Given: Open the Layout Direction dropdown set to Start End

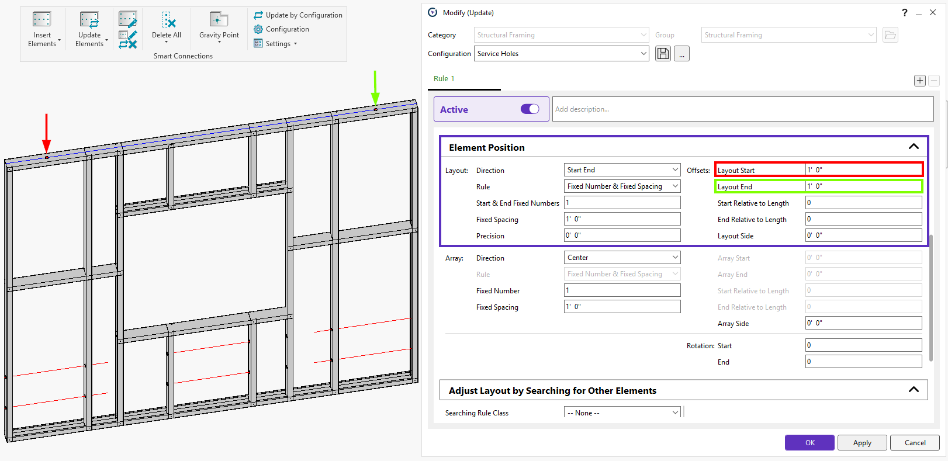Looking at the screenshot, I should 622,170.
